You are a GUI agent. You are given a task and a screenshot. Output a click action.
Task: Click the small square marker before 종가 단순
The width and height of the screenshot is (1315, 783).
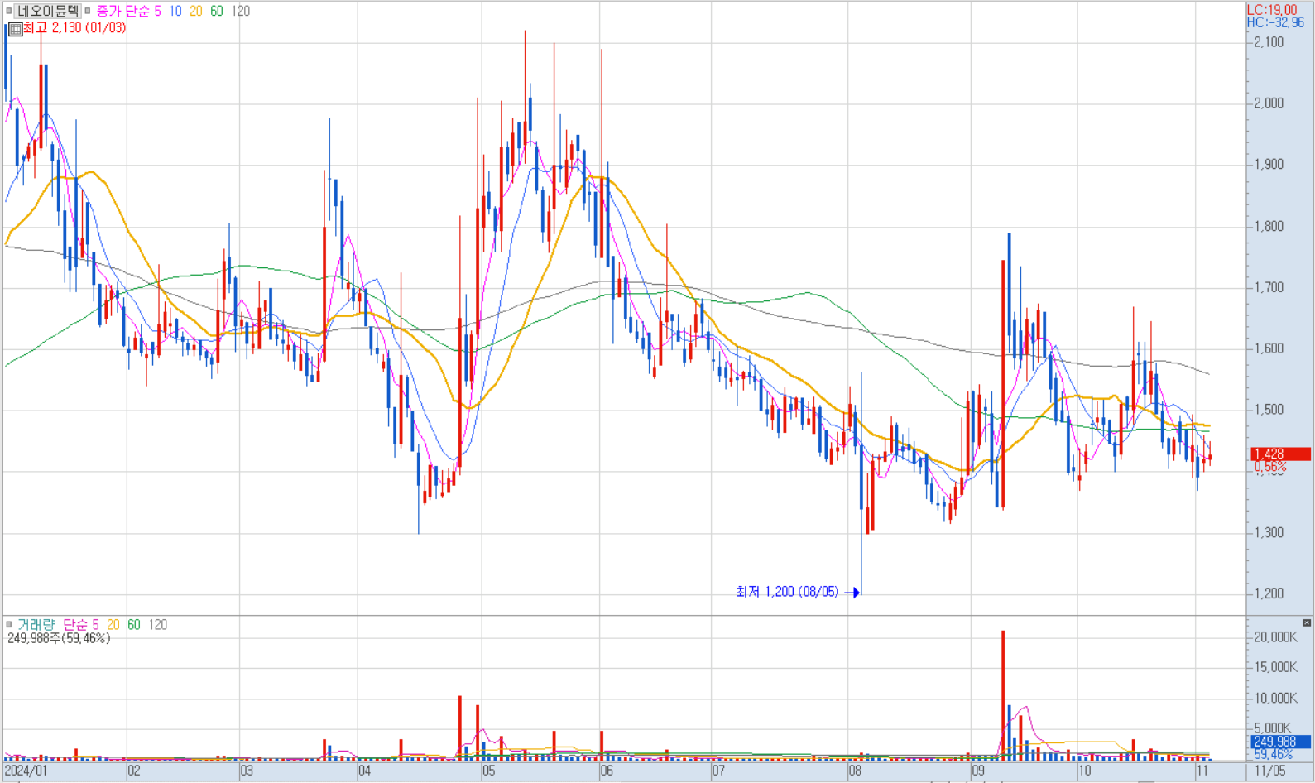[88, 11]
